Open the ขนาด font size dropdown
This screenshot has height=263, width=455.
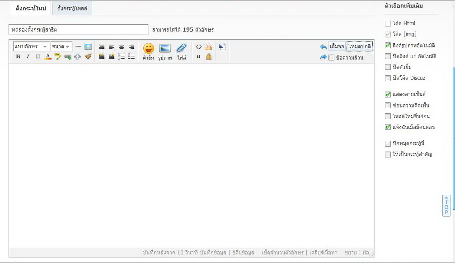coord(61,46)
